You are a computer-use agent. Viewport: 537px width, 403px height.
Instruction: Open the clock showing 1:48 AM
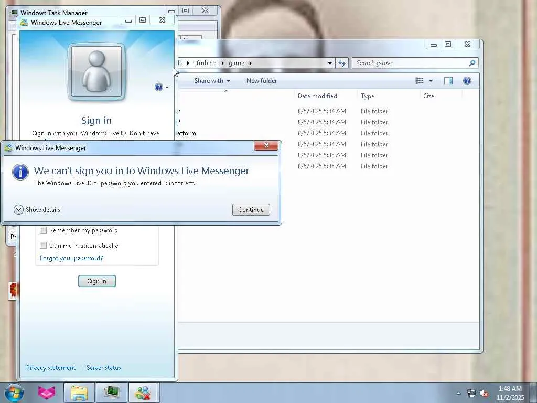[510, 393]
